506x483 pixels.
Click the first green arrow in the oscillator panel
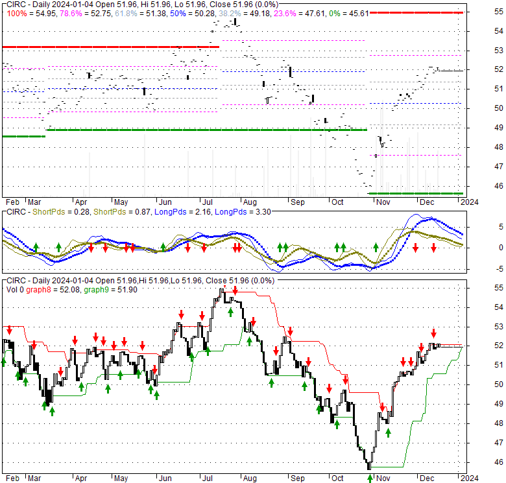(36, 247)
